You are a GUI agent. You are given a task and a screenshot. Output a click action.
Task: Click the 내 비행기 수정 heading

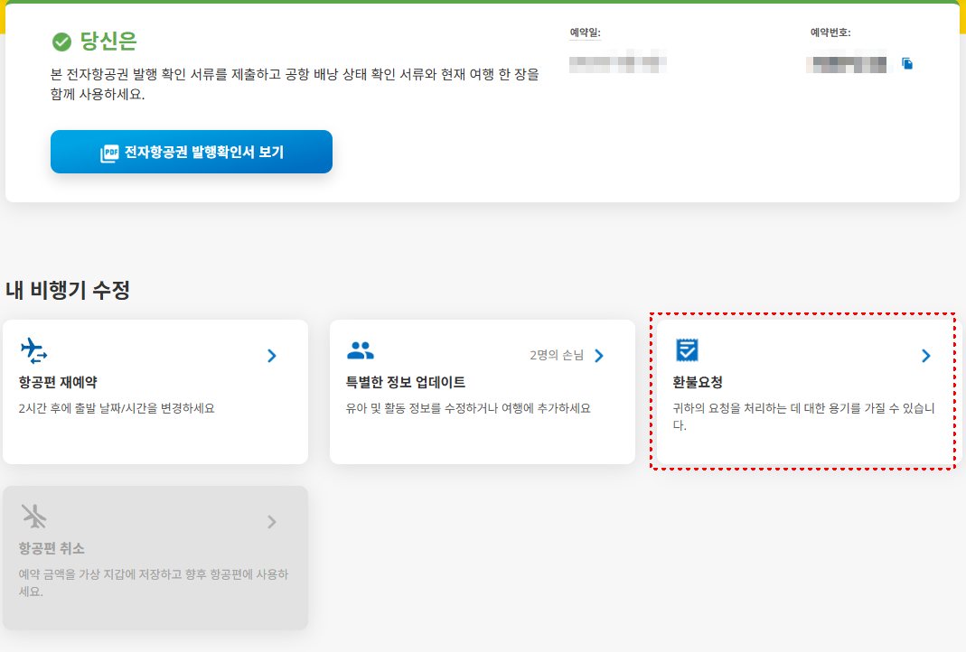point(68,290)
